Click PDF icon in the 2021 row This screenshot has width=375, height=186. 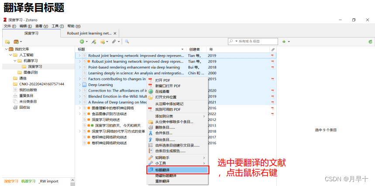coord(272,102)
